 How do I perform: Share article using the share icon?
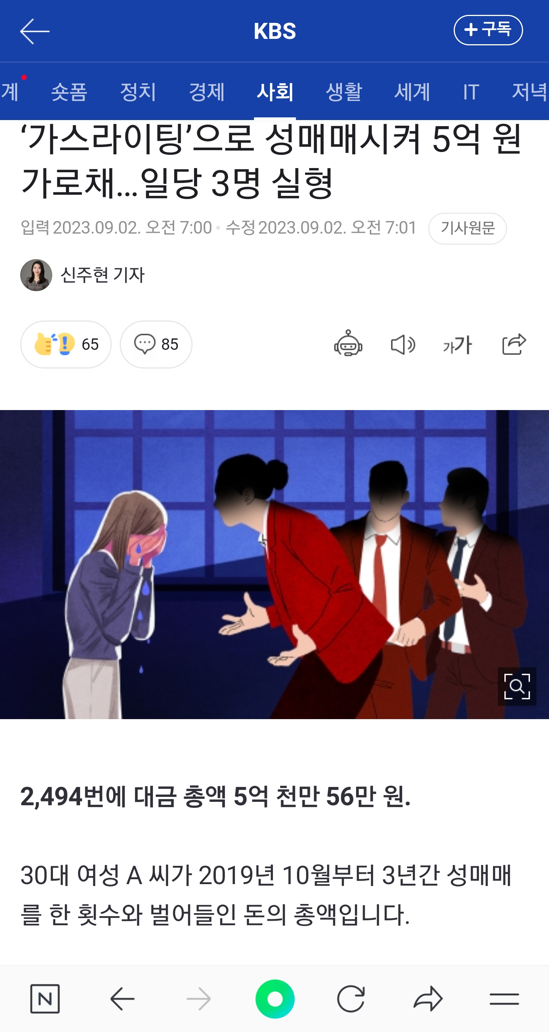[x=514, y=344]
